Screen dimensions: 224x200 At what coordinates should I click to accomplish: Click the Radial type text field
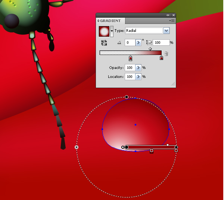[x=144, y=30]
